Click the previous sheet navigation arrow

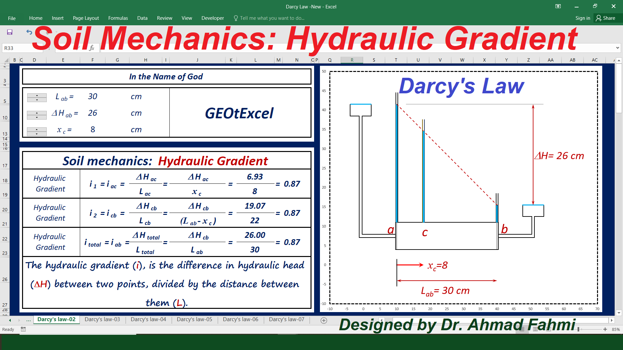pos(10,320)
